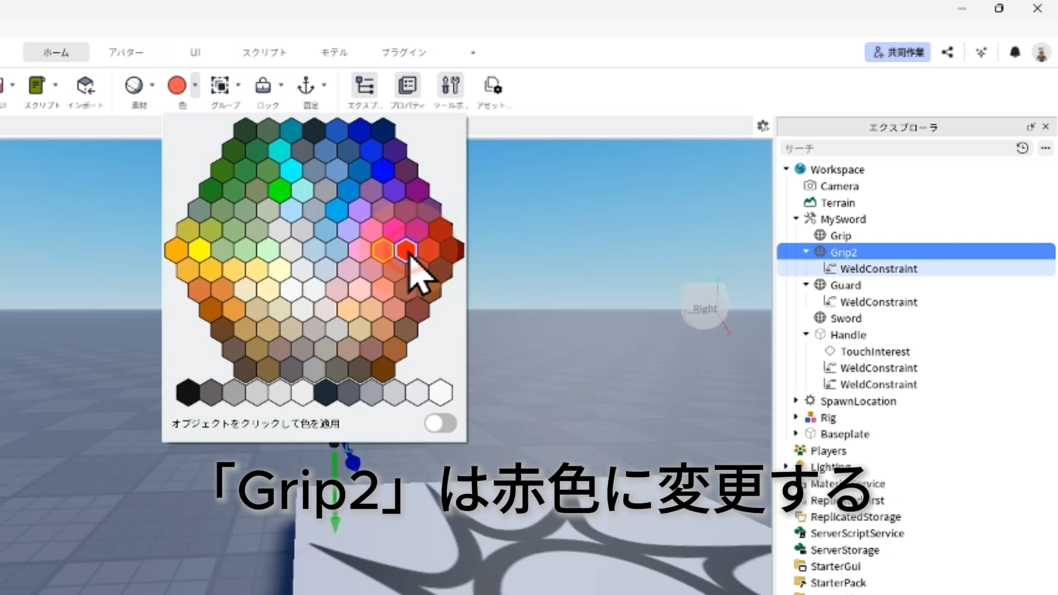Collapse the MySword tool node
This screenshot has height=595, width=1058.
point(796,219)
